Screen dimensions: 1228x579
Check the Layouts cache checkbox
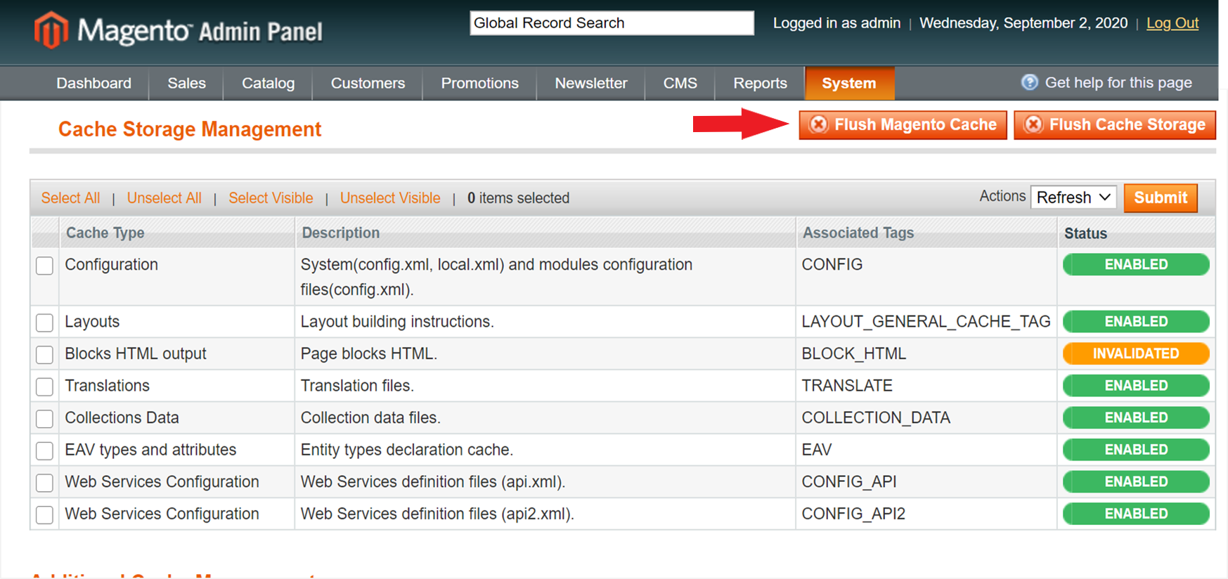coord(44,323)
